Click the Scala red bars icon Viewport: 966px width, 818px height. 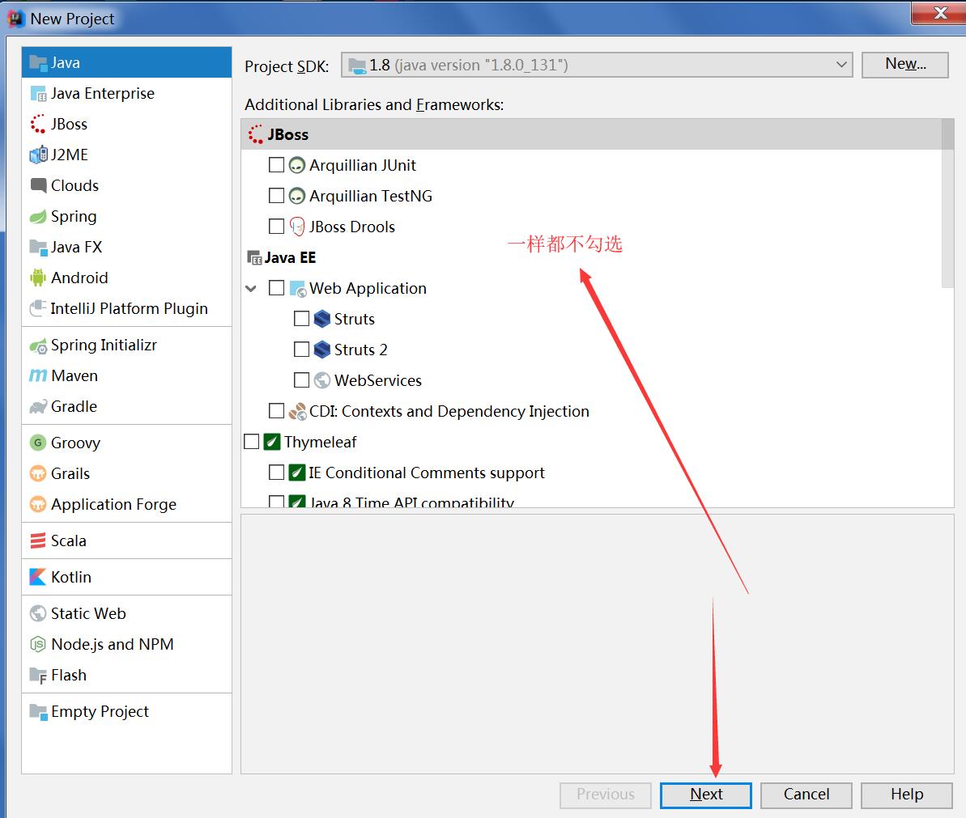pyautogui.click(x=38, y=540)
